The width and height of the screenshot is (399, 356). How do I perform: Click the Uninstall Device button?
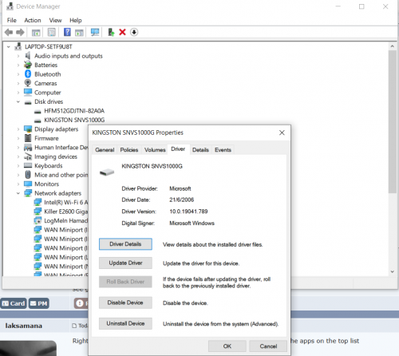tap(125, 323)
